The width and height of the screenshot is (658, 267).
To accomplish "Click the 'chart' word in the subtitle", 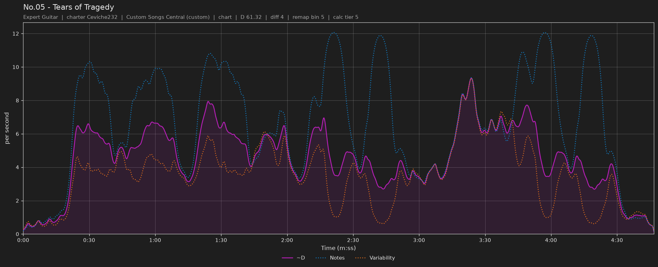I will (225, 17).
